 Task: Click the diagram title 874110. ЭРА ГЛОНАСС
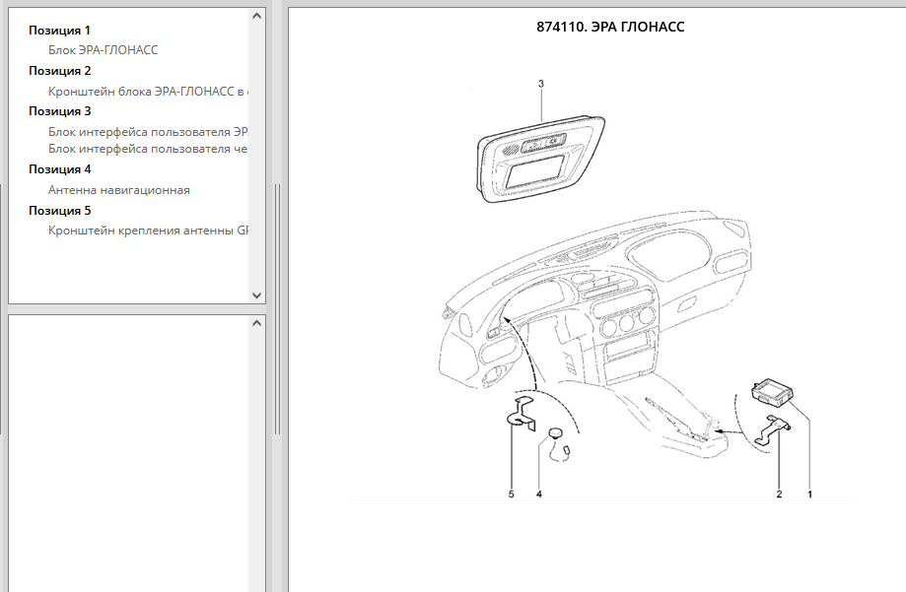point(610,28)
